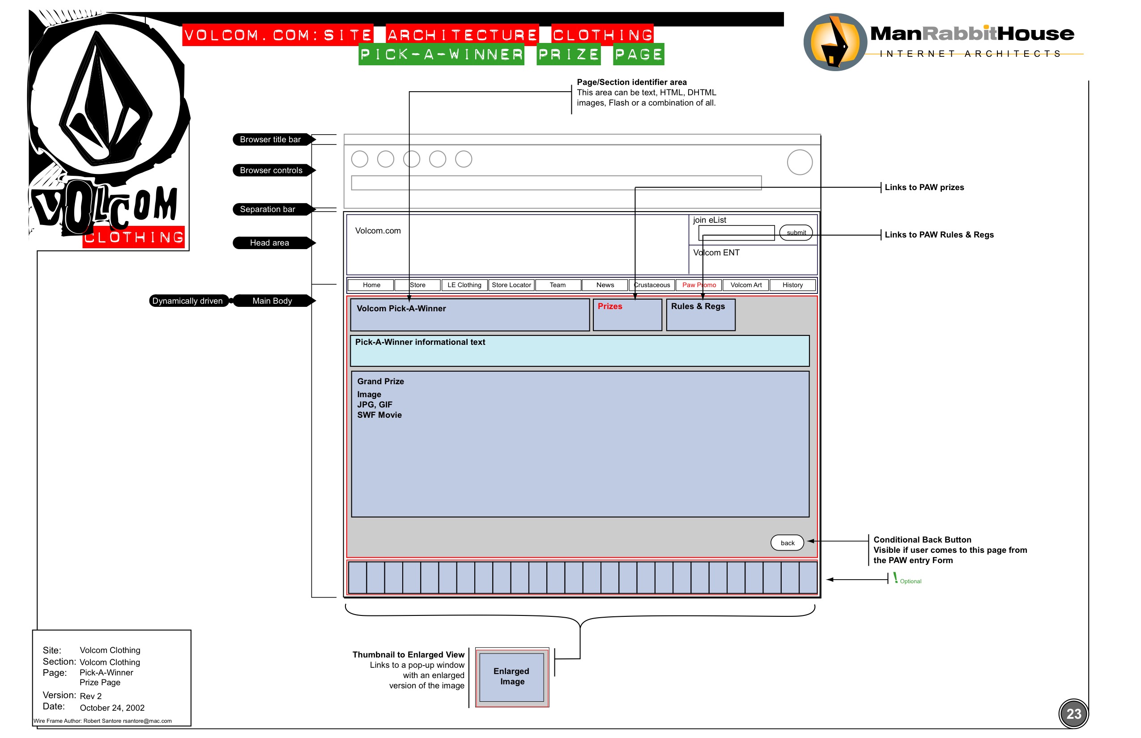The image size is (1141, 738).
Task: Go to Store Locator nav tab
Action: [x=511, y=285]
